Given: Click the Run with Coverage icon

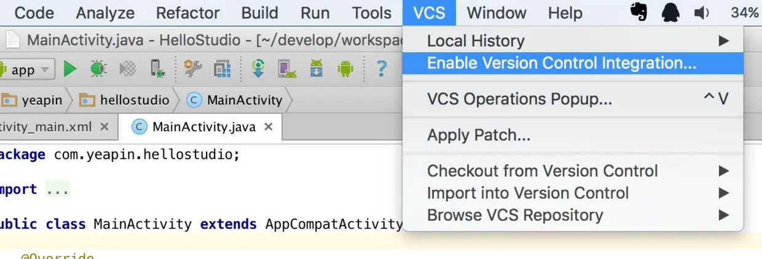Looking at the screenshot, I should [127, 69].
